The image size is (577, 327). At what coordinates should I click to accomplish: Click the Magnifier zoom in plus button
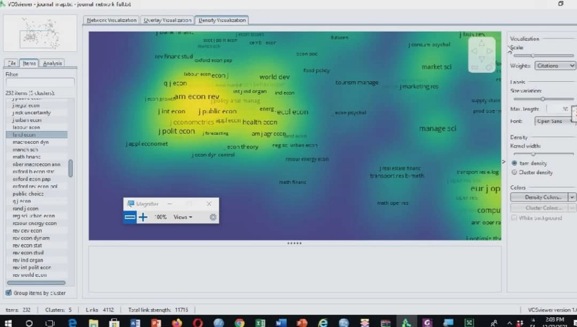coord(143,217)
